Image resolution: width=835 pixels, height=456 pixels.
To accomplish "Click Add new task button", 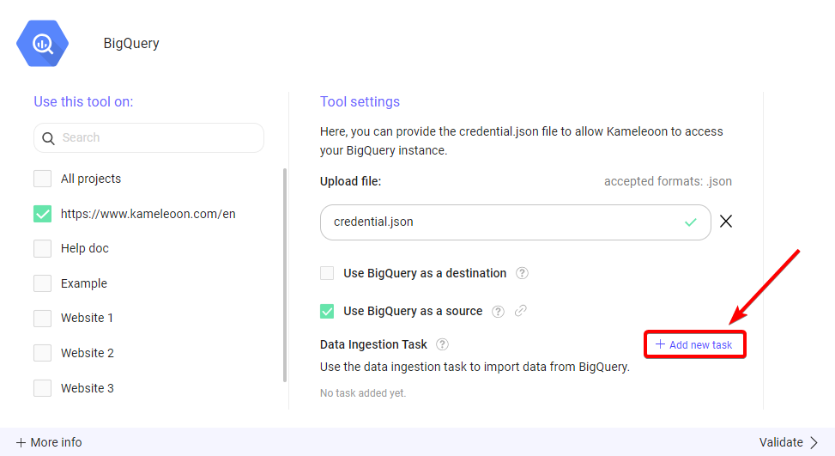I will pyautogui.click(x=694, y=344).
